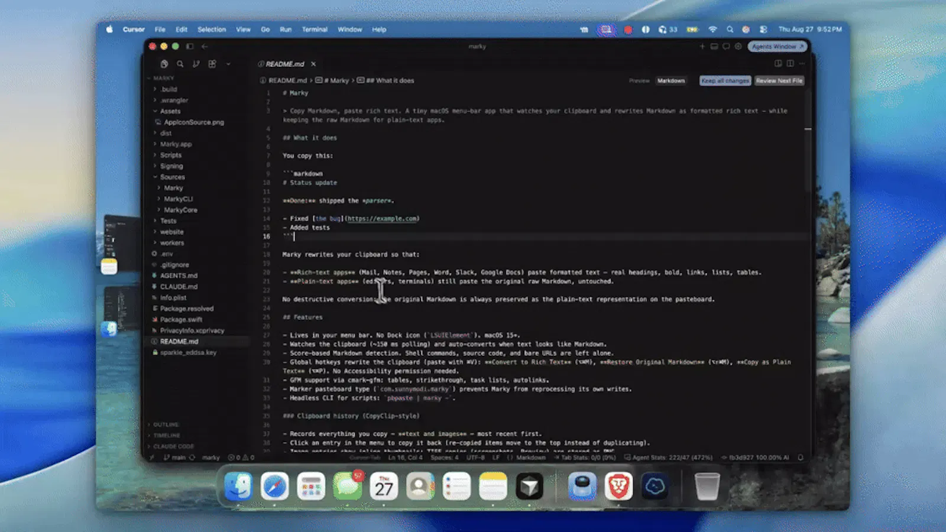
Task: Switch to Markdown mode
Action: pos(671,80)
